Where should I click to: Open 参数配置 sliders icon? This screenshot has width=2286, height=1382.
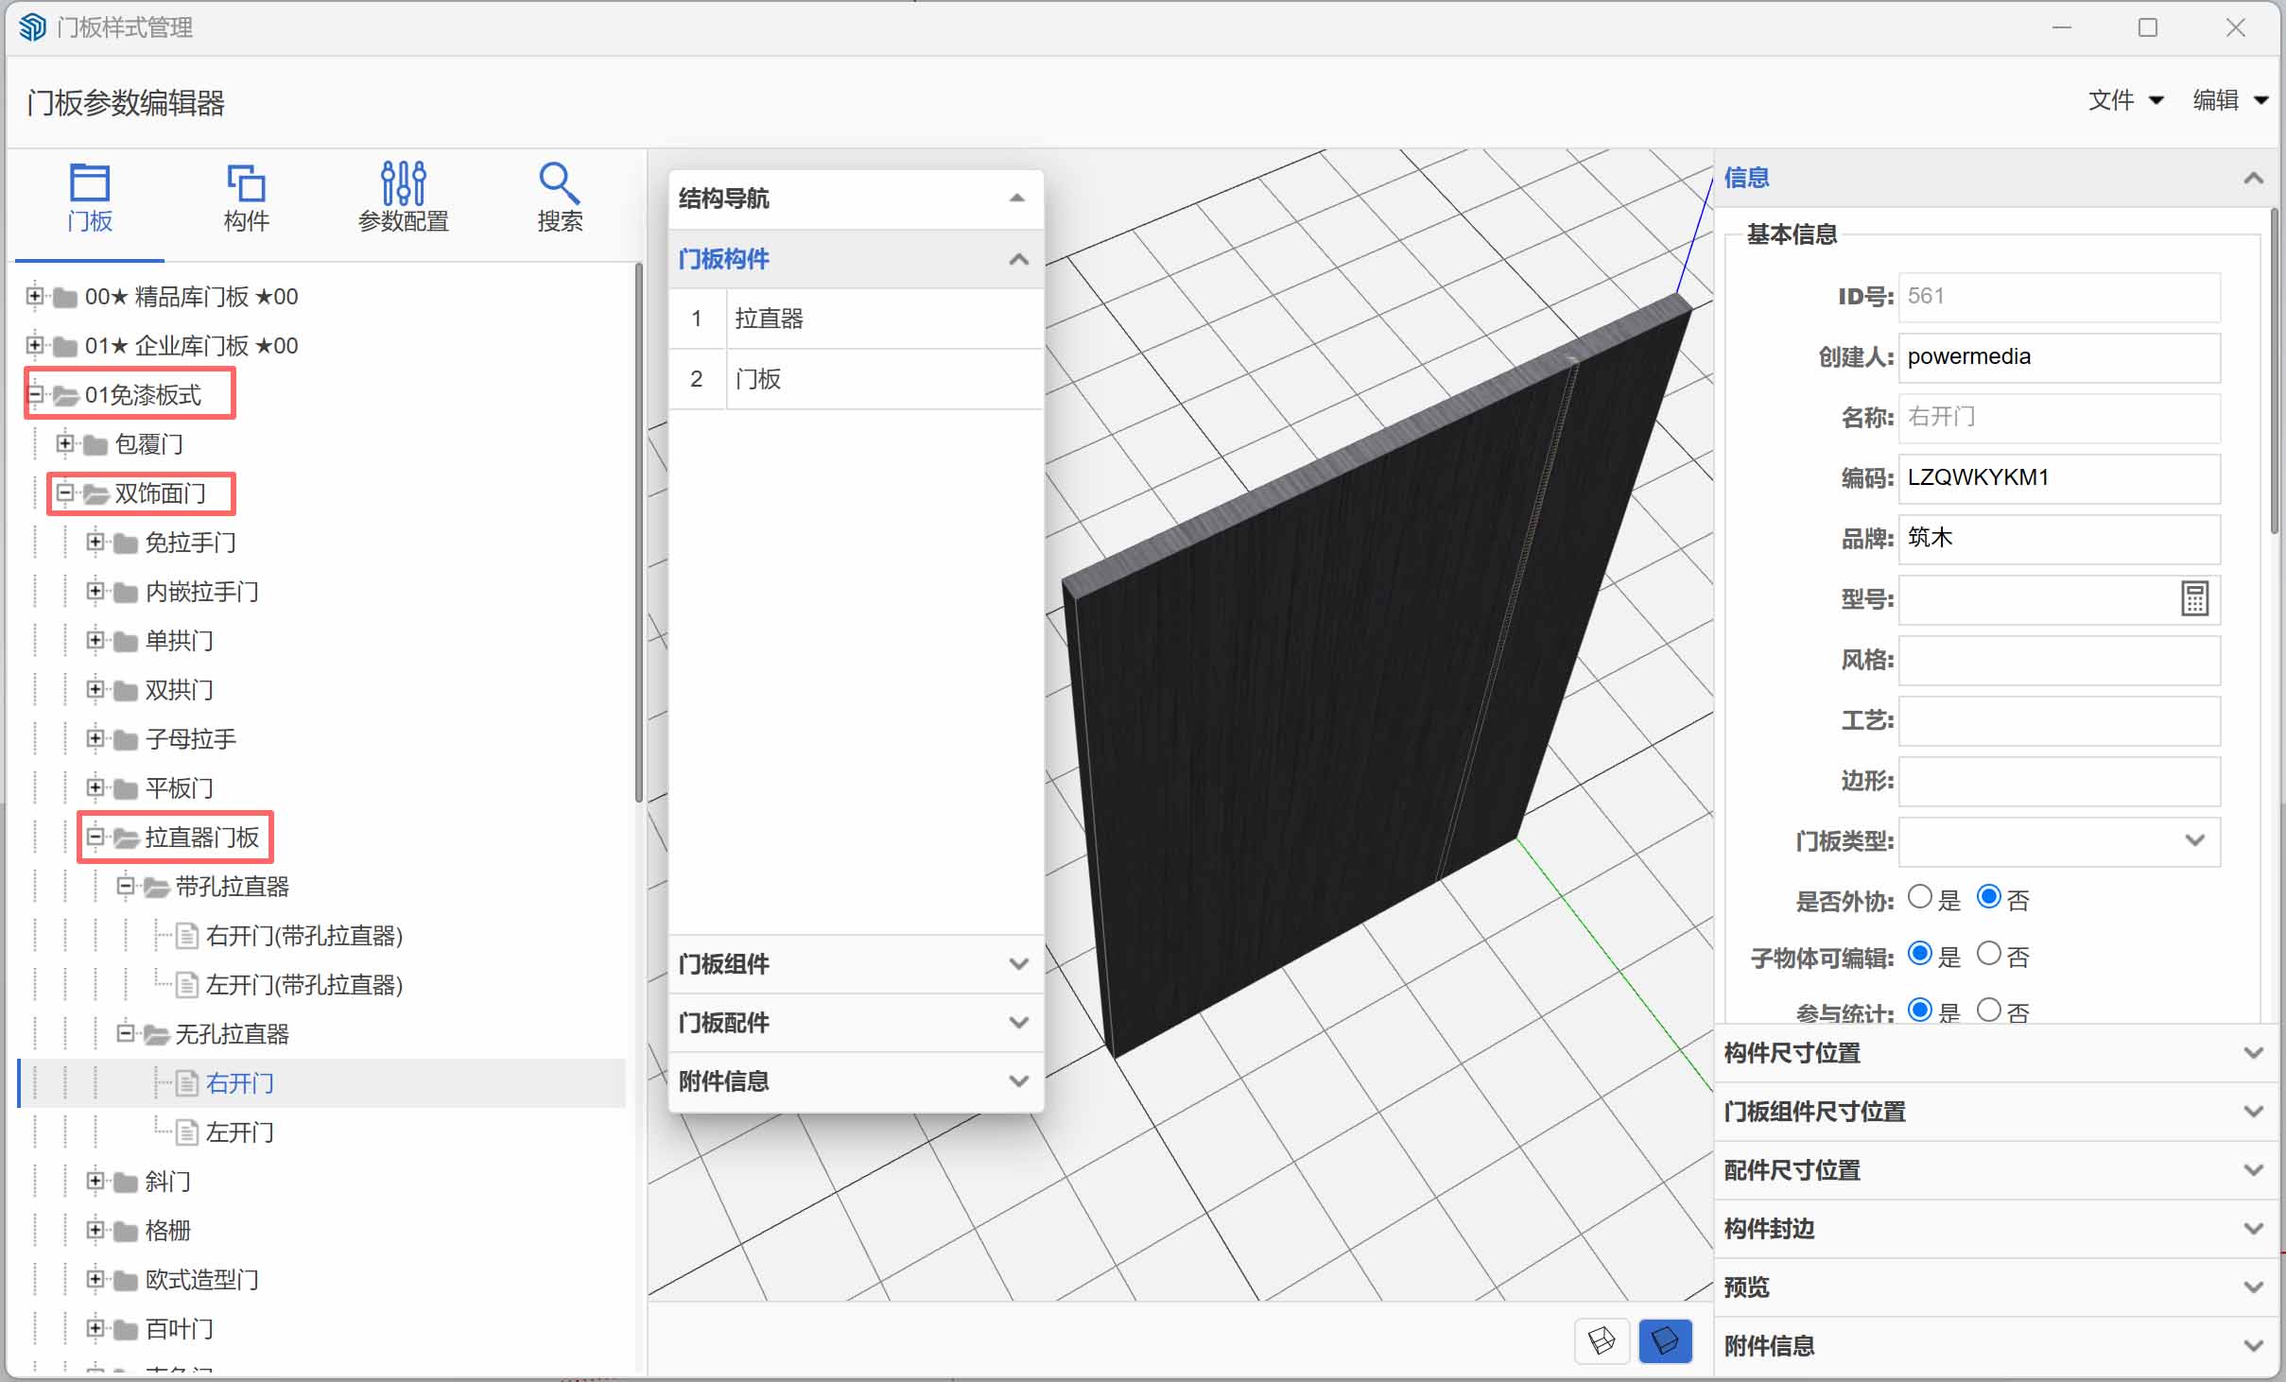404,184
